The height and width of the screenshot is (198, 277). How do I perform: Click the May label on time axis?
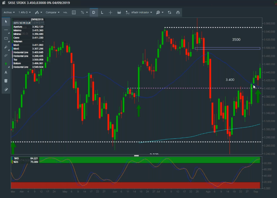point(65,192)
